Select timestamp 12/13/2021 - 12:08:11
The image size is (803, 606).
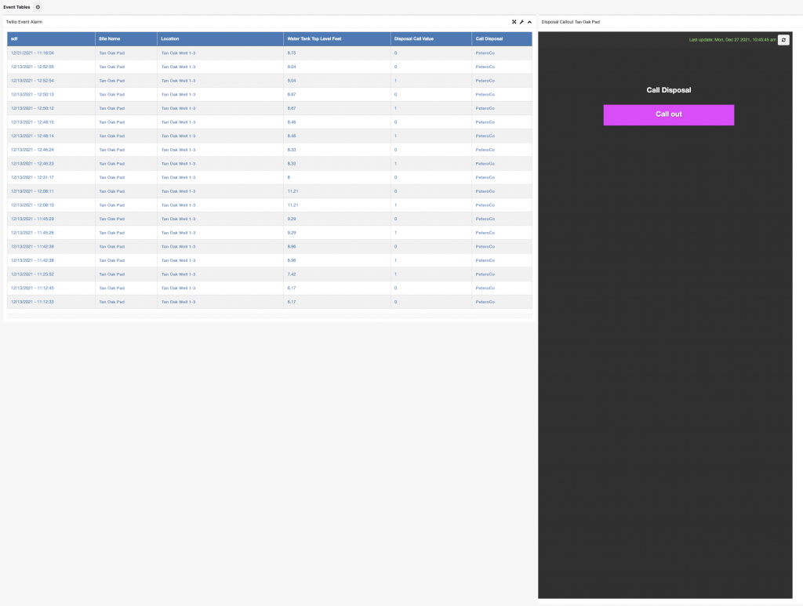pos(32,191)
